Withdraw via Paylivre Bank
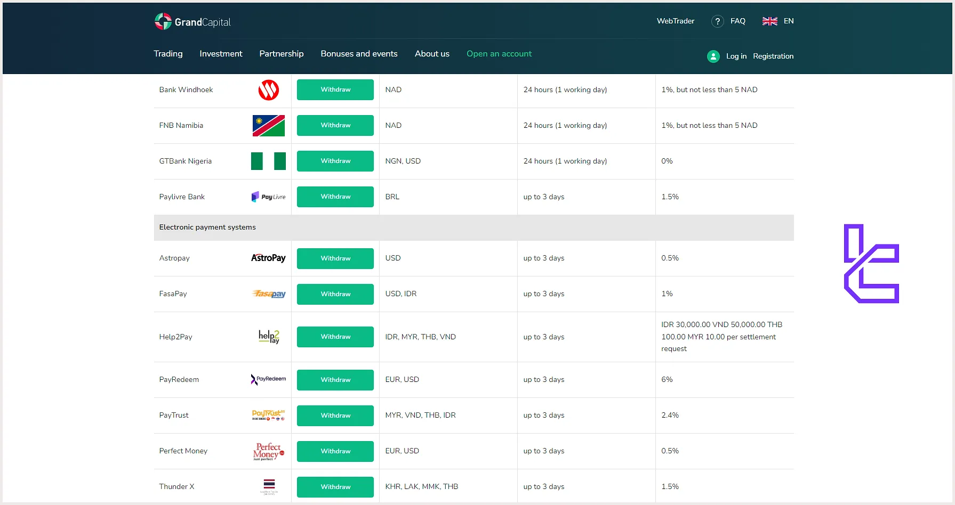 [335, 197]
